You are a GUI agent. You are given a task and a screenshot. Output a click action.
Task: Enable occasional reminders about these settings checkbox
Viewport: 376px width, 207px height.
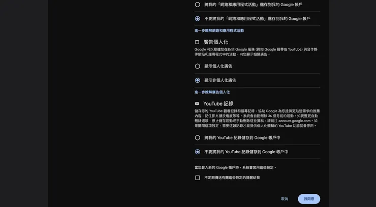point(197,178)
